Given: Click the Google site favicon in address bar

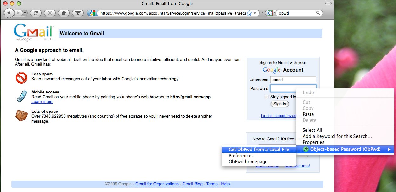Looking at the screenshot, I should pos(92,13).
